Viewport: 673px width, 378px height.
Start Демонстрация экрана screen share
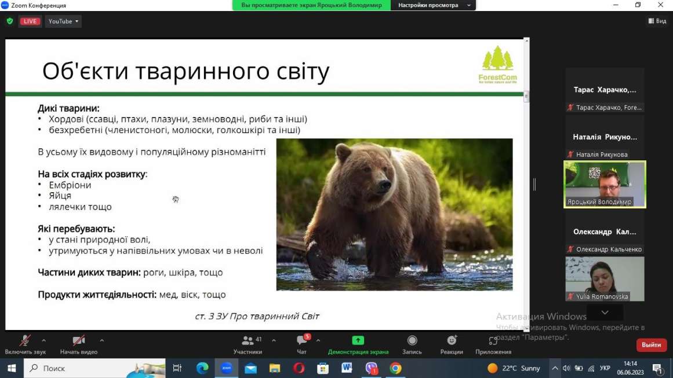(358, 344)
